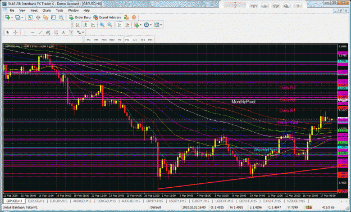The height and width of the screenshot is (212, 351).
Task: Select the Arrows symbol tool
Action: point(79,33)
